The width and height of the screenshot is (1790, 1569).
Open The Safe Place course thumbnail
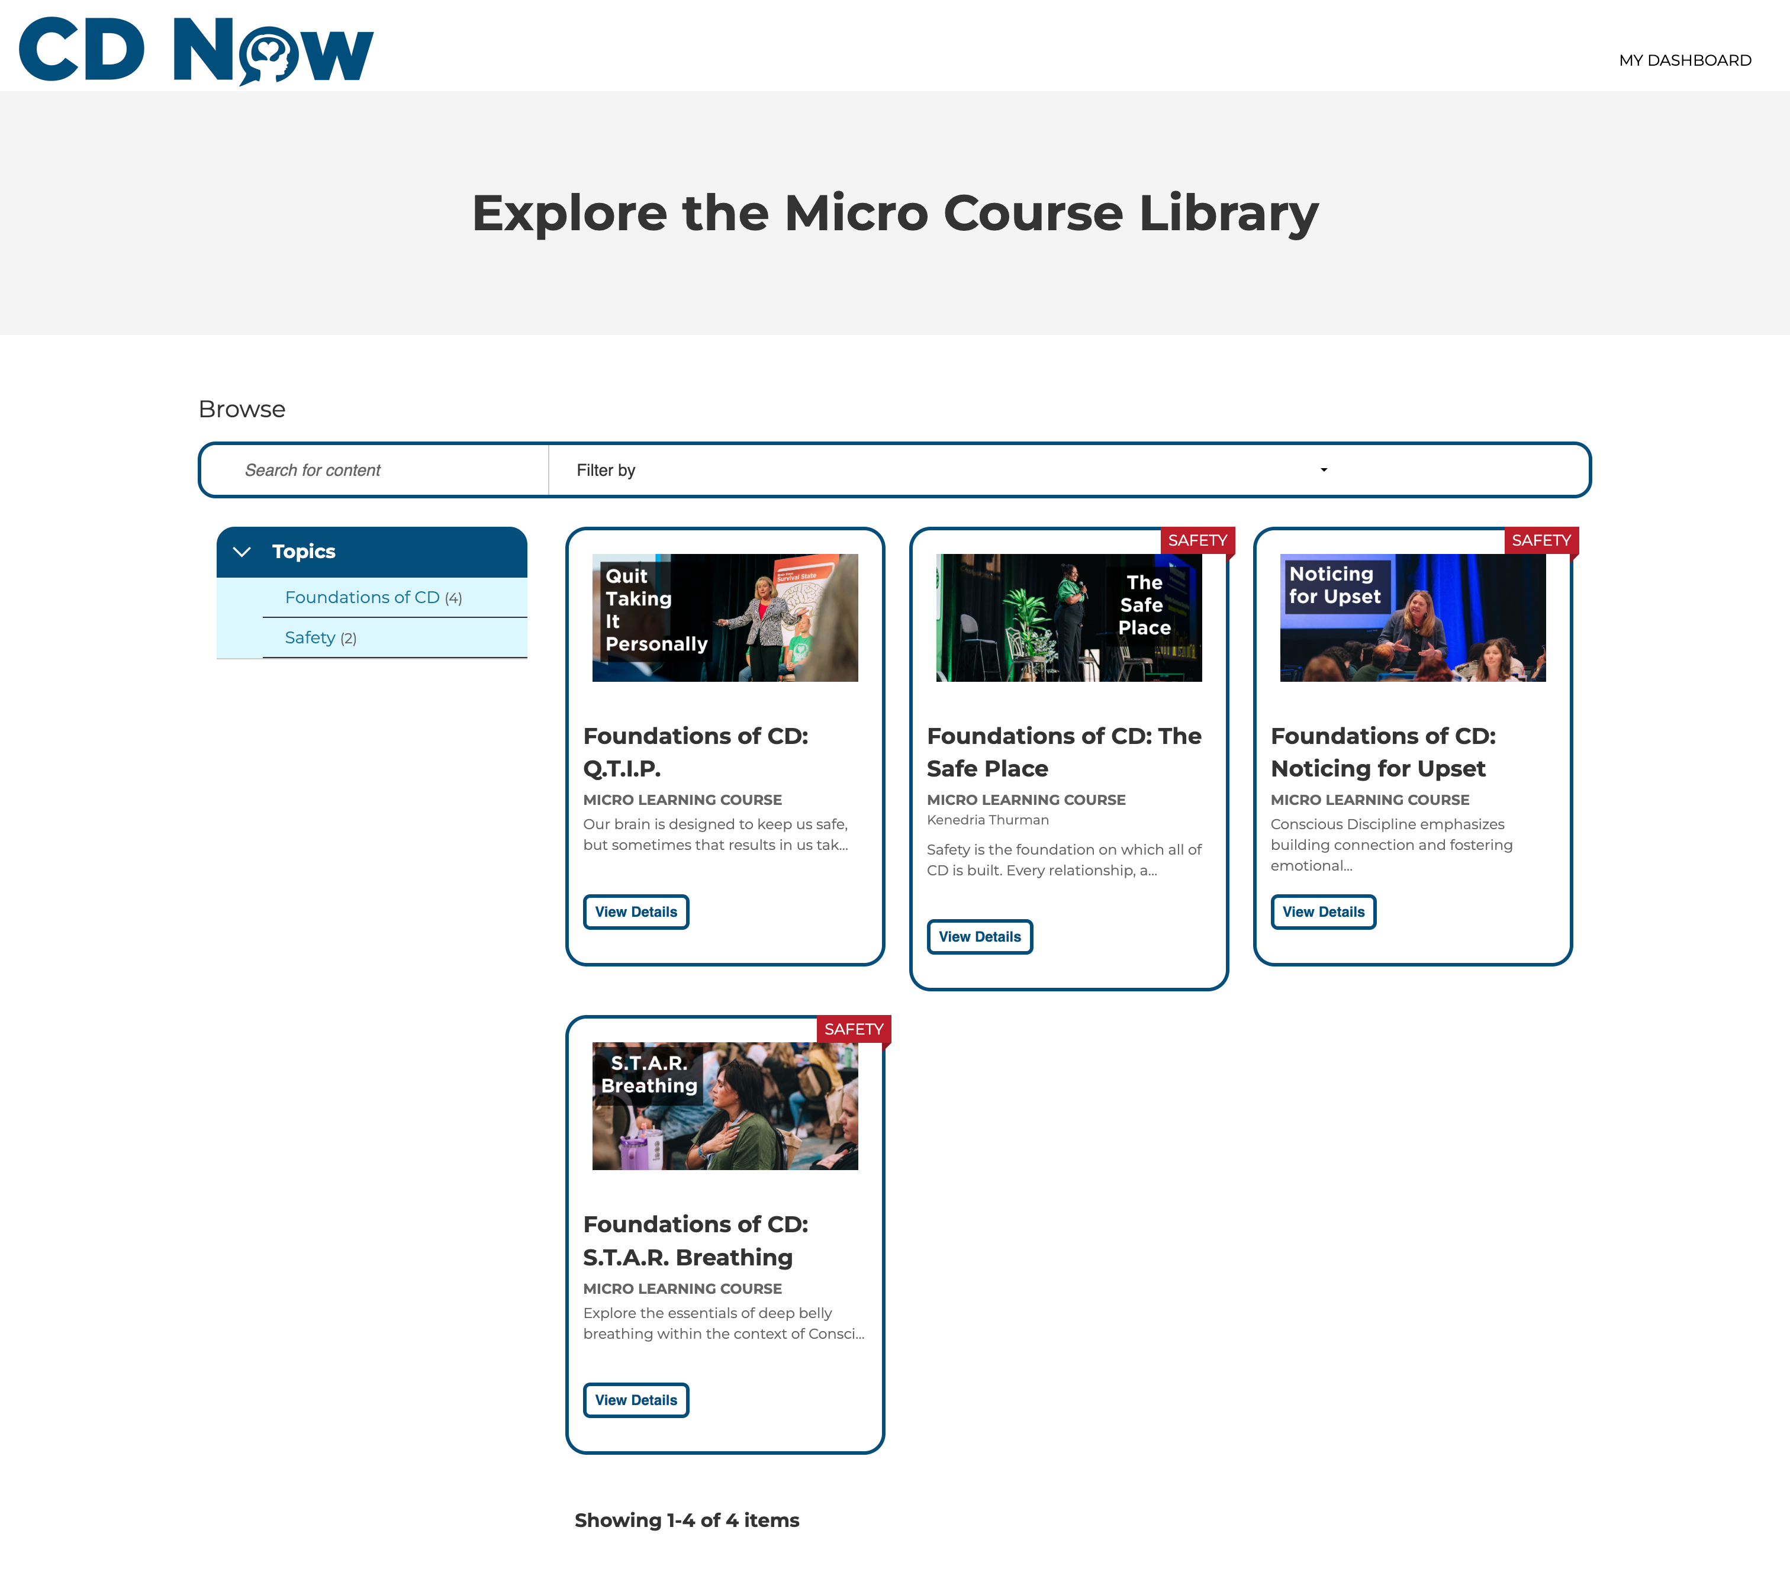click(1068, 617)
